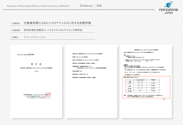
Task: Open the middle report page thumbnail
Action: click(x=91, y=81)
